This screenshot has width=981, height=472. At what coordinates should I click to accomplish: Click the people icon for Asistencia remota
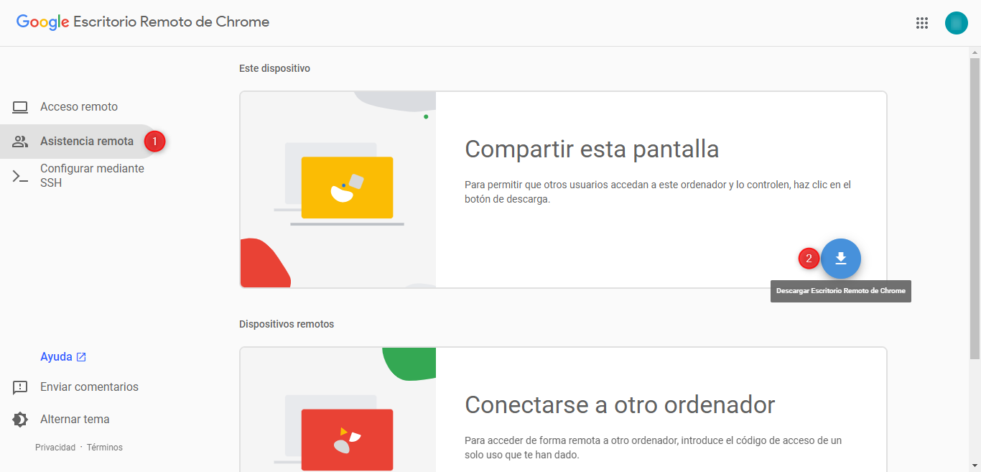[x=20, y=142]
